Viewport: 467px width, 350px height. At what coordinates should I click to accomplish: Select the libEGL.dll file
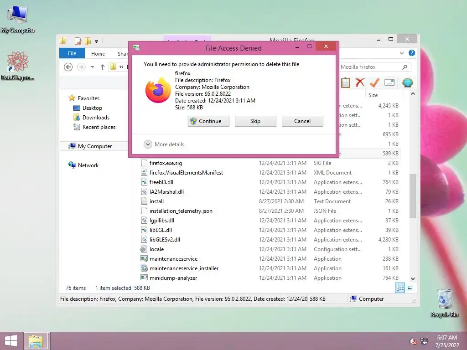270,230
